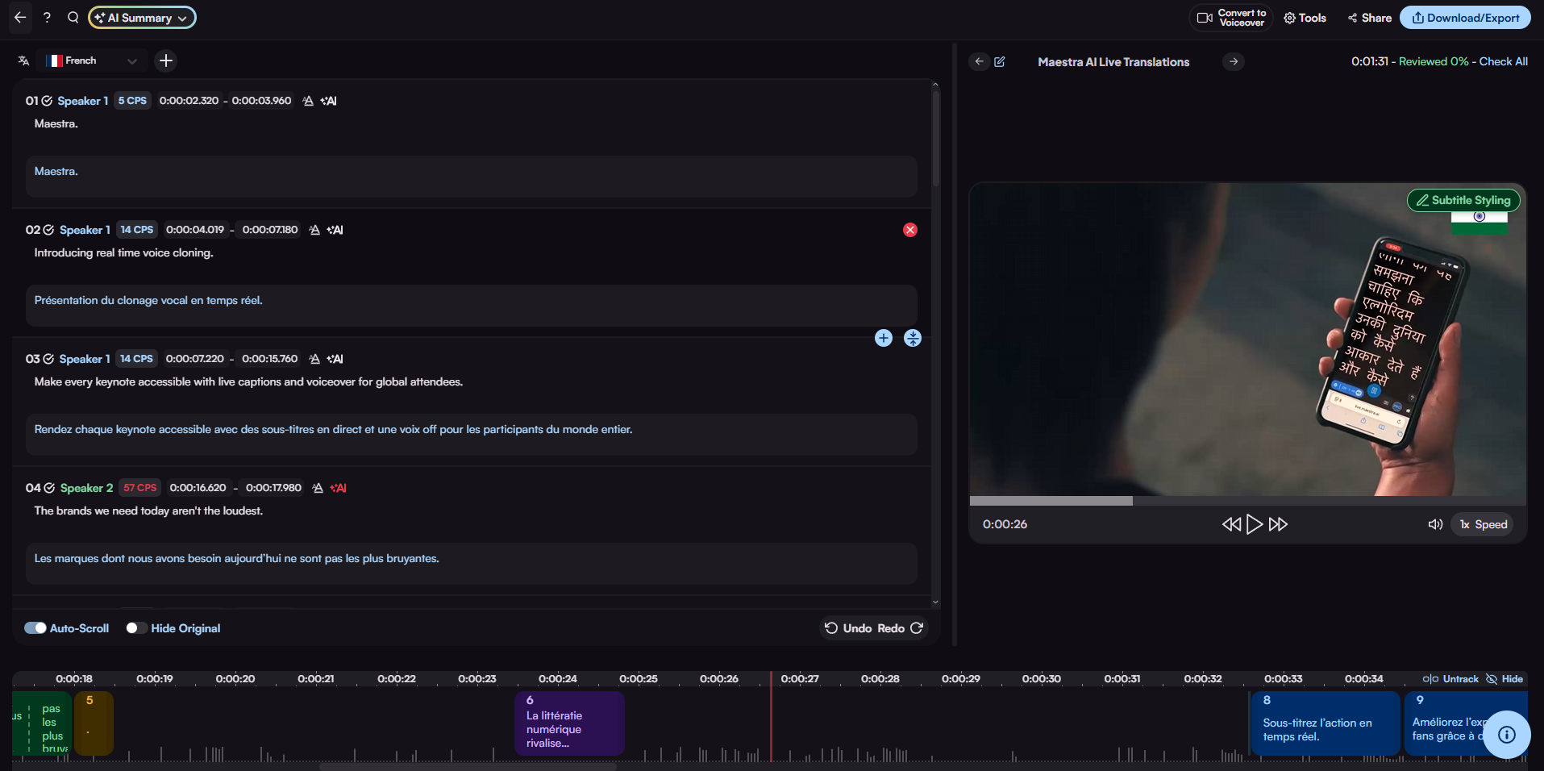Delete subtitle 02 with red X icon
Screen dimensions: 1544x771
tap(910, 230)
